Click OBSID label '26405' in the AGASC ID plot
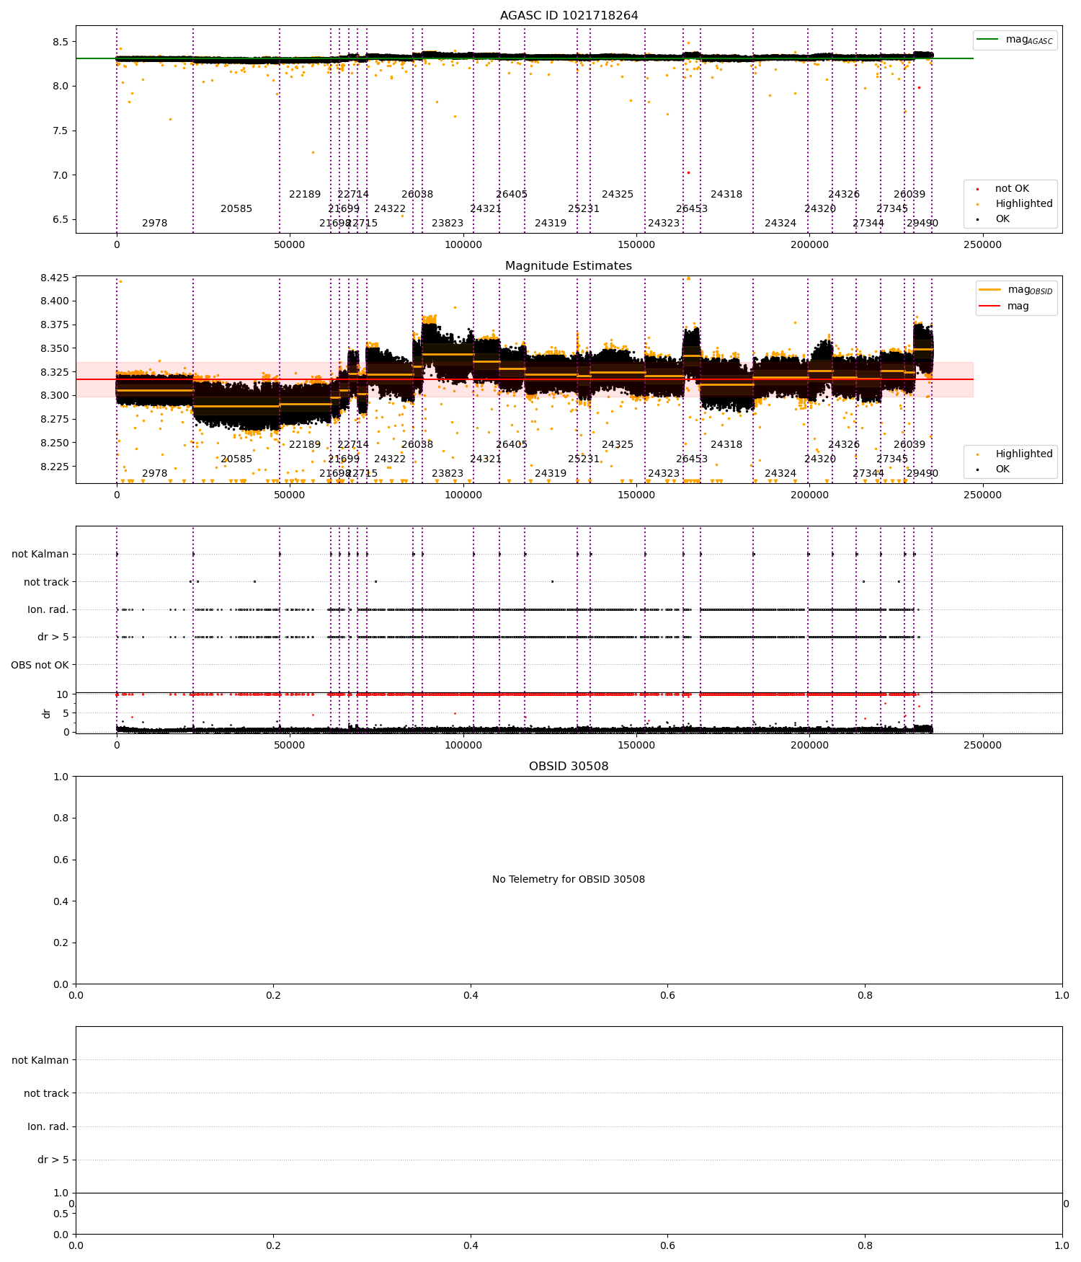This screenshot has width=1081, height=1262. pos(512,195)
